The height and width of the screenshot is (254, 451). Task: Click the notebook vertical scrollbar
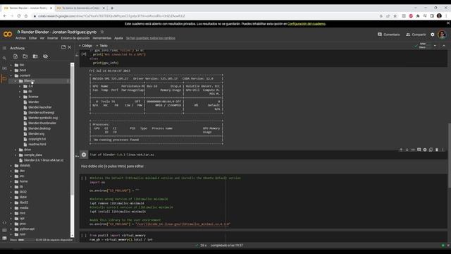pyautogui.click(x=450, y=155)
